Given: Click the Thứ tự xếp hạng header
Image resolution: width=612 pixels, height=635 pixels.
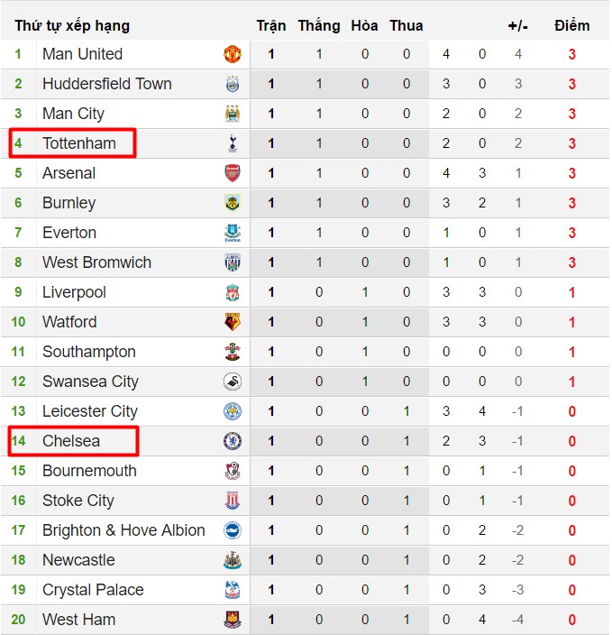Looking at the screenshot, I should [72, 26].
